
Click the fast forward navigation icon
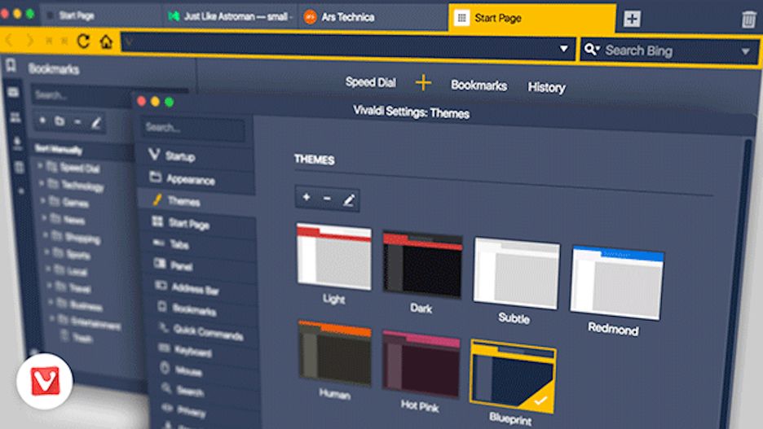tap(64, 42)
